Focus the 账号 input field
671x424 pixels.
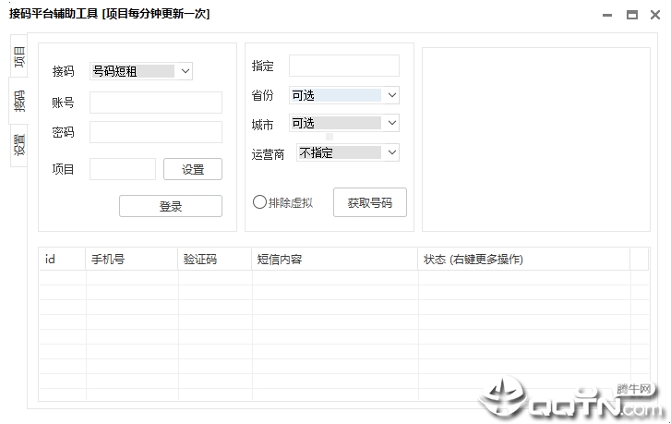point(156,103)
